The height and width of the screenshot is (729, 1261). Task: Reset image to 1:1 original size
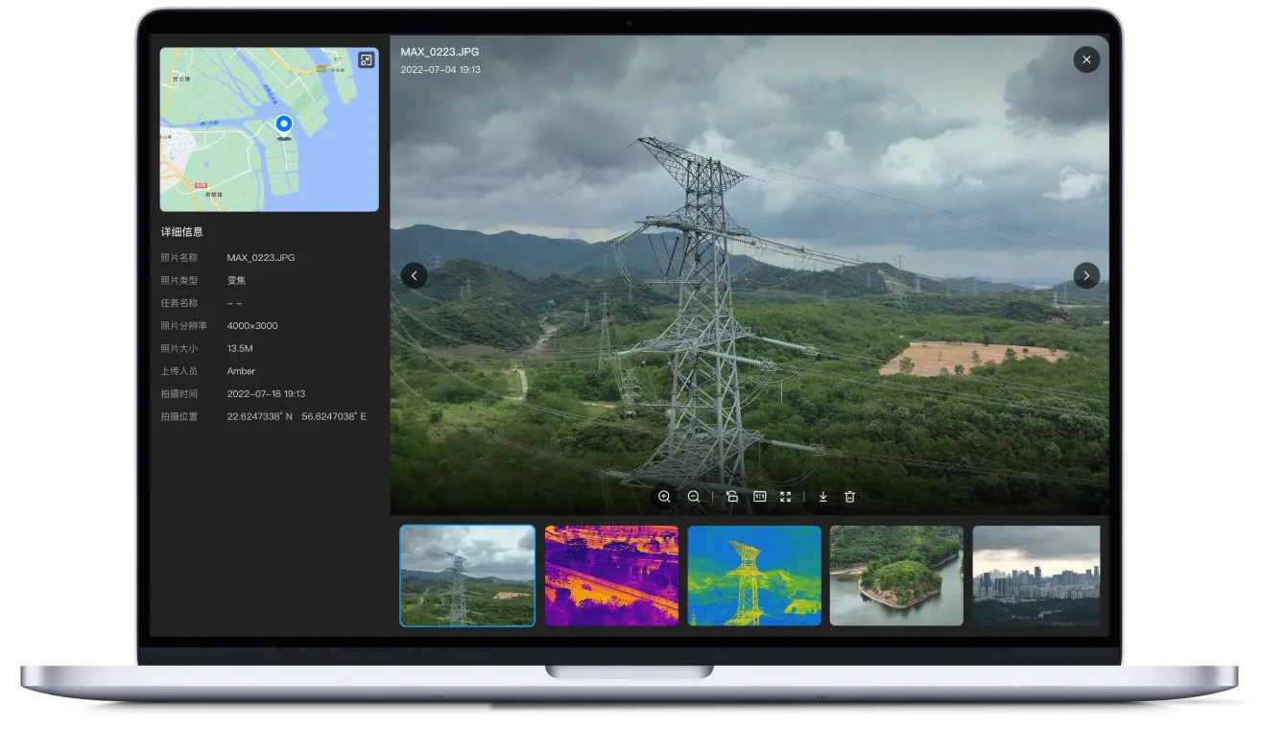[x=759, y=497]
